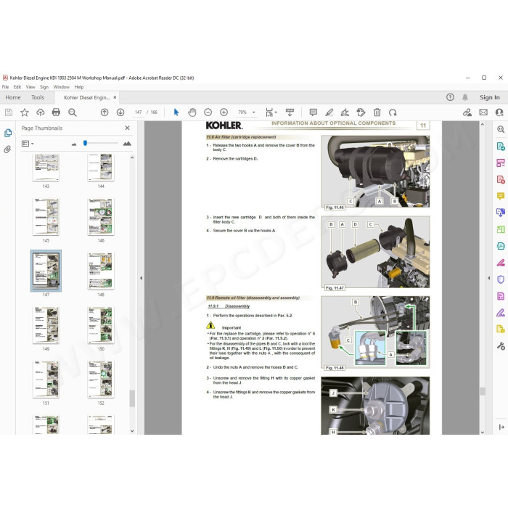The image size is (508, 508).
Task: Select page 146 thumbnail
Action: (101, 217)
